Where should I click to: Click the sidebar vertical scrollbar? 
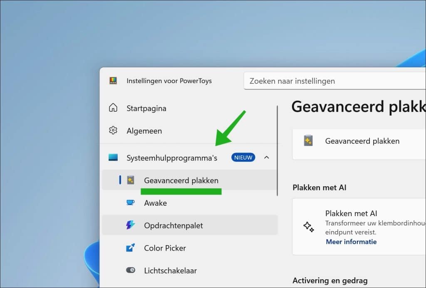click(x=277, y=151)
